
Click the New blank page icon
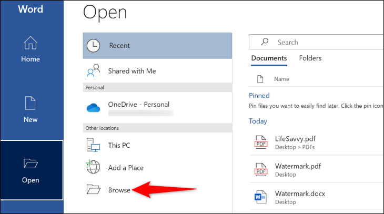pos(31,103)
